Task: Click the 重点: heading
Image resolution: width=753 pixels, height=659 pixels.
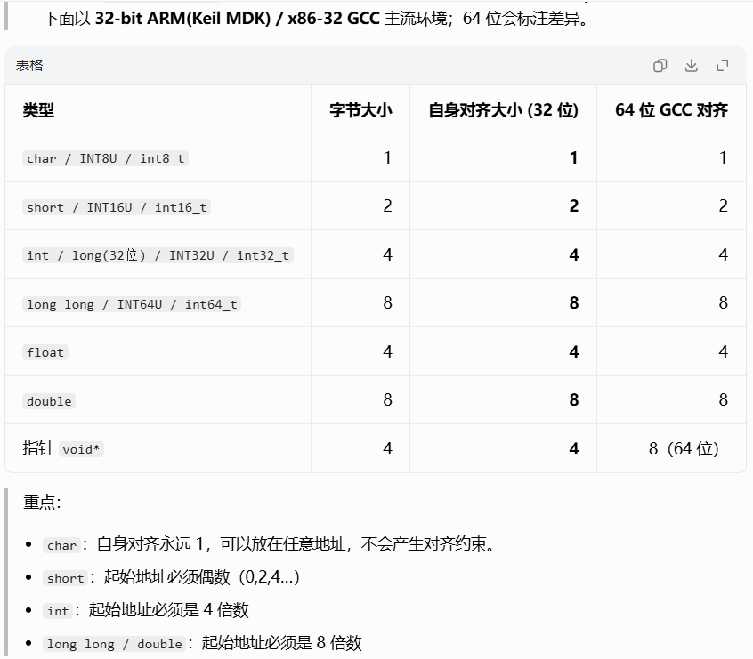Action: [42, 502]
